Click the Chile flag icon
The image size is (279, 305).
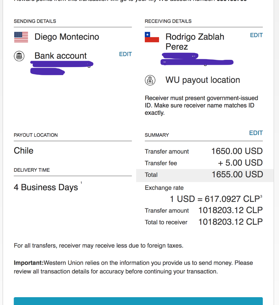tap(152, 37)
